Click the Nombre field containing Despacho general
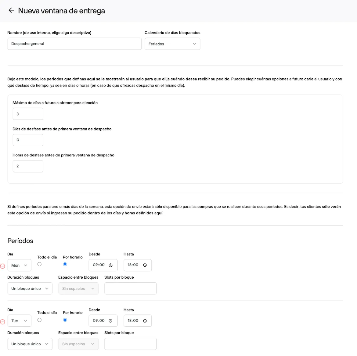 point(74,44)
